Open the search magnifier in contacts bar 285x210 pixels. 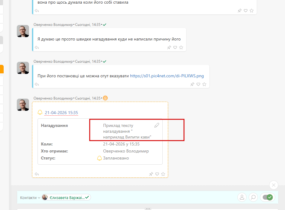(253, 197)
